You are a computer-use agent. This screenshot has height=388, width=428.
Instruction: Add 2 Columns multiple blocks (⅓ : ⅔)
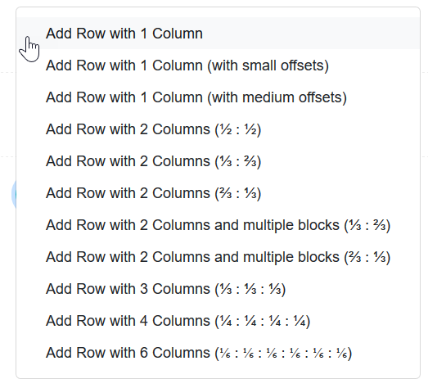tap(218, 225)
